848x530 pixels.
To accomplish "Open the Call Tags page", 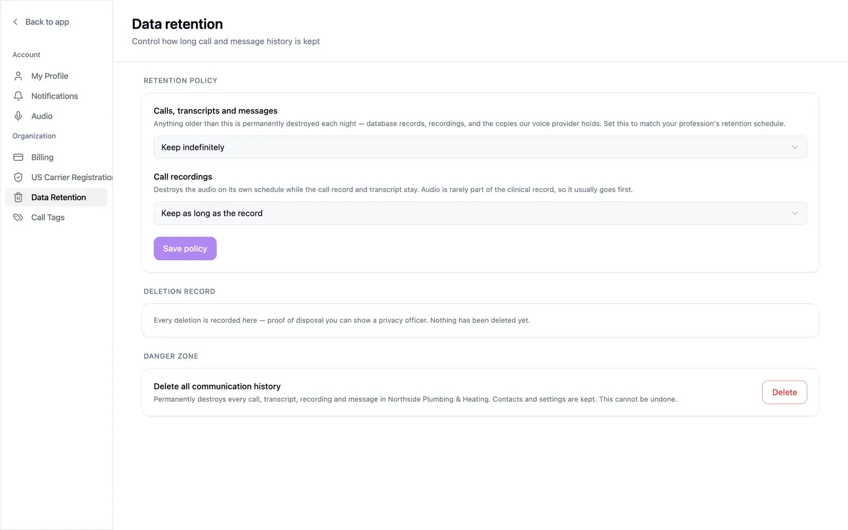I will tap(57, 217).
